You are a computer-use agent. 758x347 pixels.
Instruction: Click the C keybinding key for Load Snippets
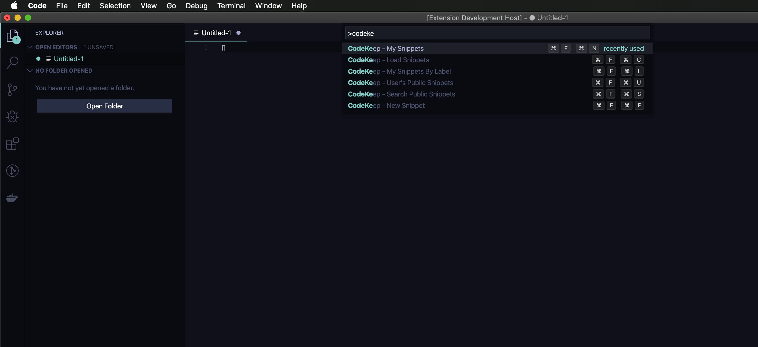point(639,60)
